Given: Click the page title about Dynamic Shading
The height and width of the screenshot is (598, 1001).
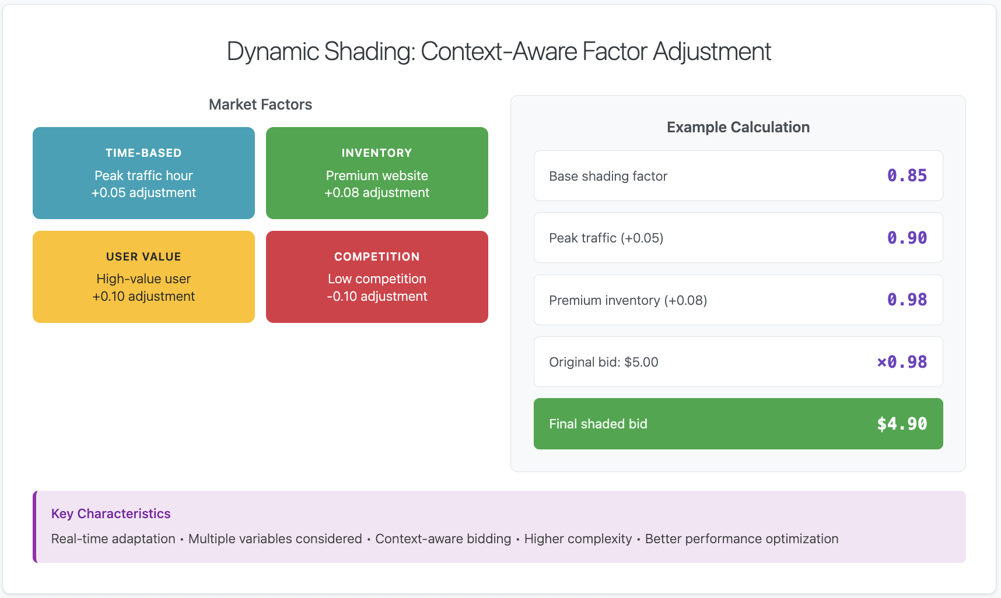Looking at the screenshot, I should coord(499,51).
